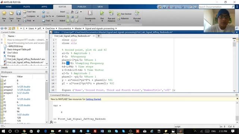Screen dimensions: 239x134
Task: Select the EDITOR tab
Action: coord(62,7)
